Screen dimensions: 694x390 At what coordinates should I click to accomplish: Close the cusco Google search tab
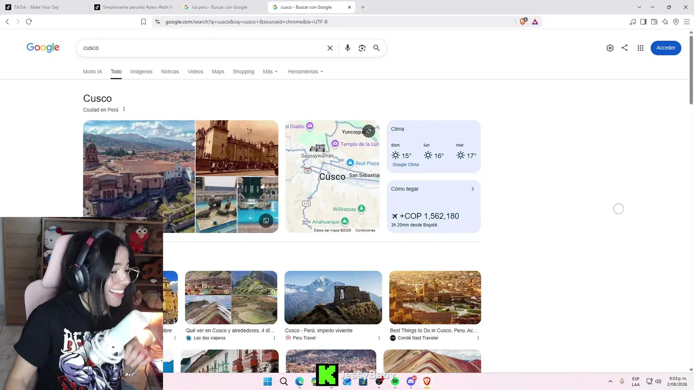click(350, 7)
